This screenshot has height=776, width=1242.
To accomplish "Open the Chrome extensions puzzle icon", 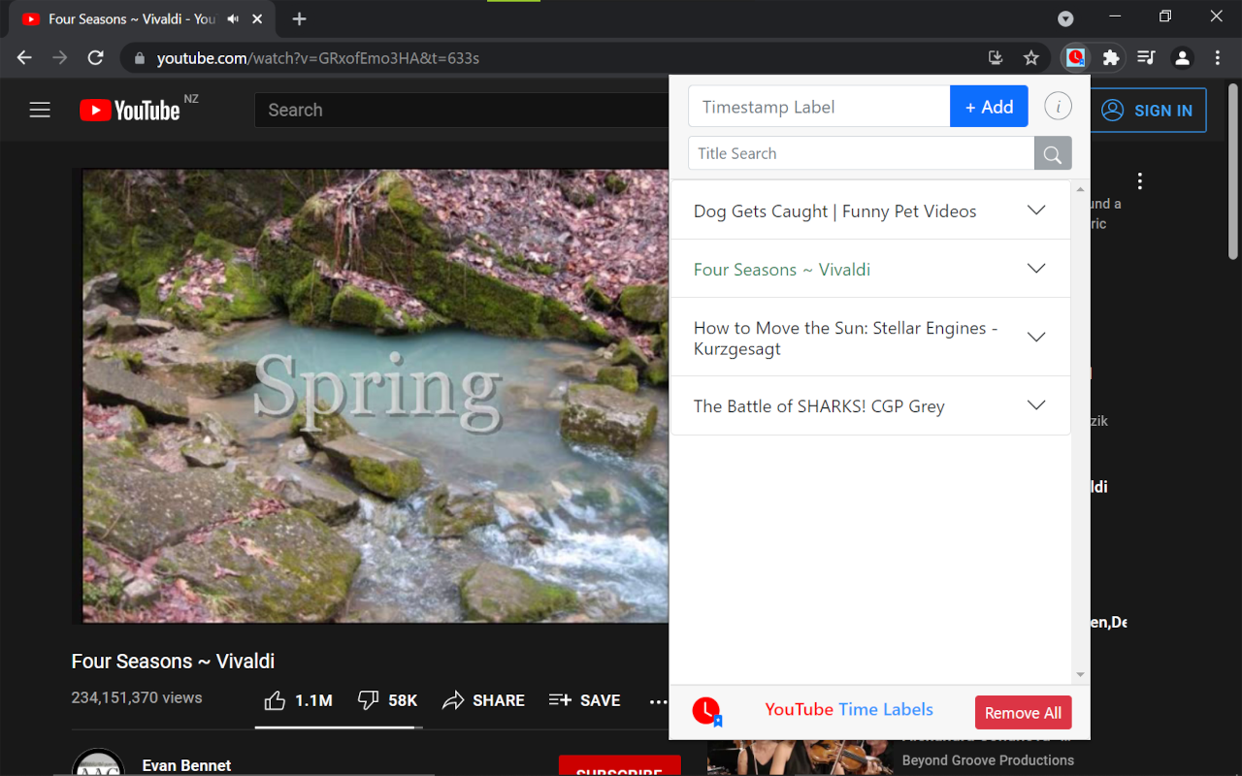I will (1111, 58).
